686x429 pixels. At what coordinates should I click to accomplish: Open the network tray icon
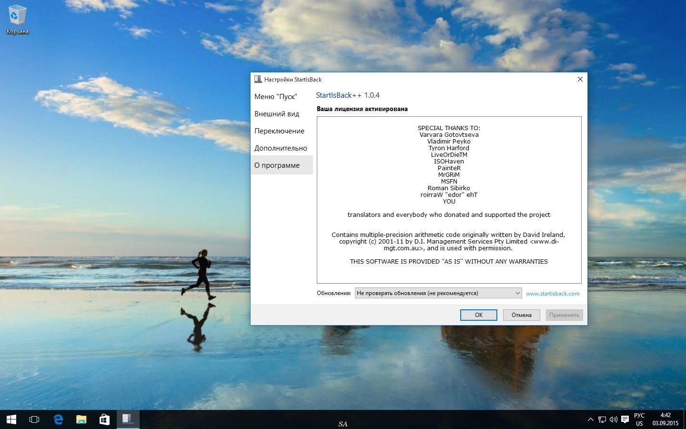point(602,419)
